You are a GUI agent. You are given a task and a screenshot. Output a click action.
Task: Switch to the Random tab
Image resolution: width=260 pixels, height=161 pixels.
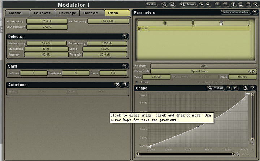91,13
